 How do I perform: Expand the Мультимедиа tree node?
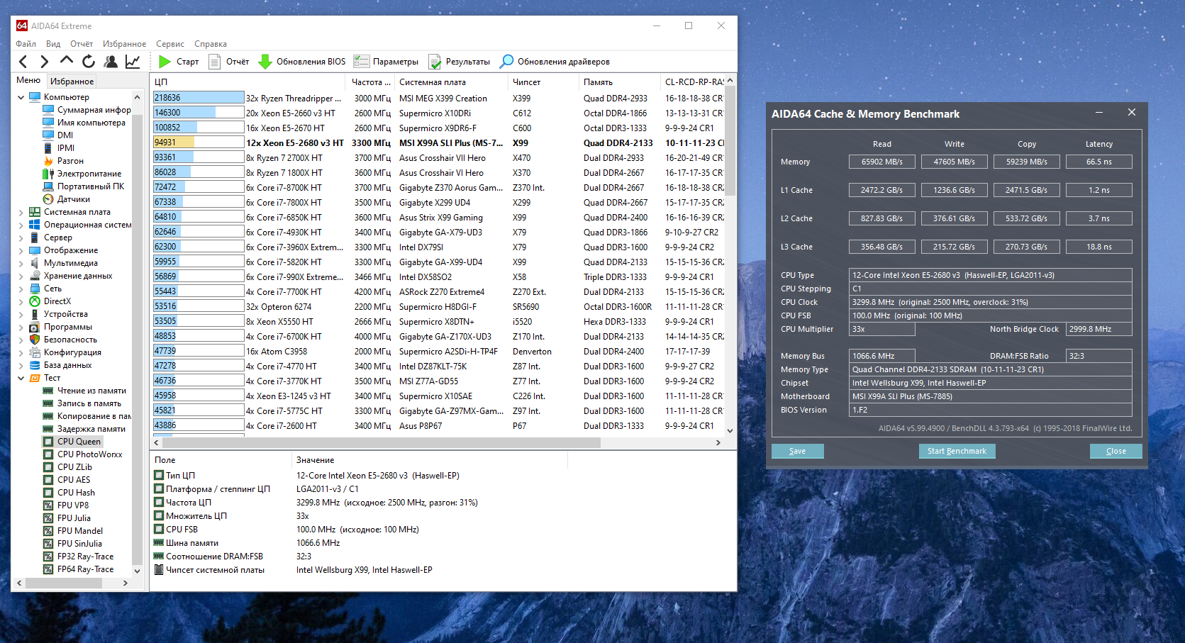[21, 263]
